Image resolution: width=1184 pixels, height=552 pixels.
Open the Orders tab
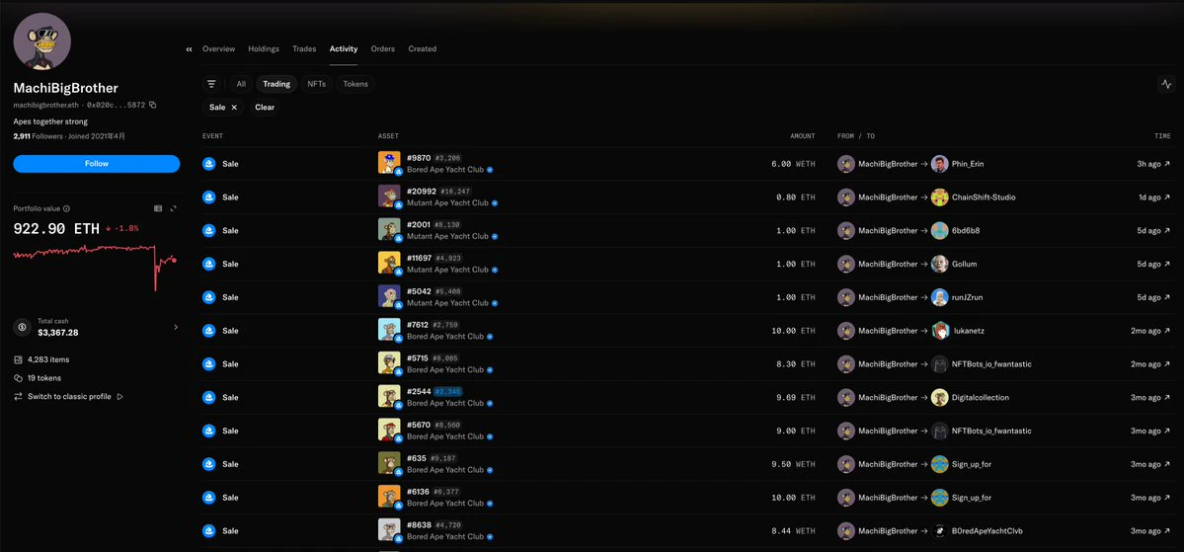[383, 49]
